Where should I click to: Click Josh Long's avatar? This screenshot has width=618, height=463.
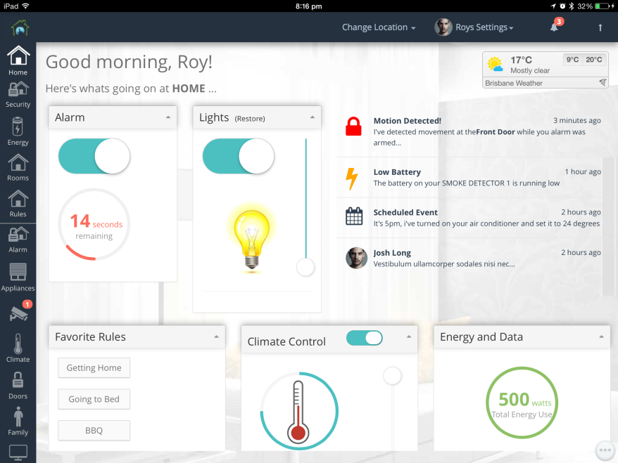(x=356, y=258)
